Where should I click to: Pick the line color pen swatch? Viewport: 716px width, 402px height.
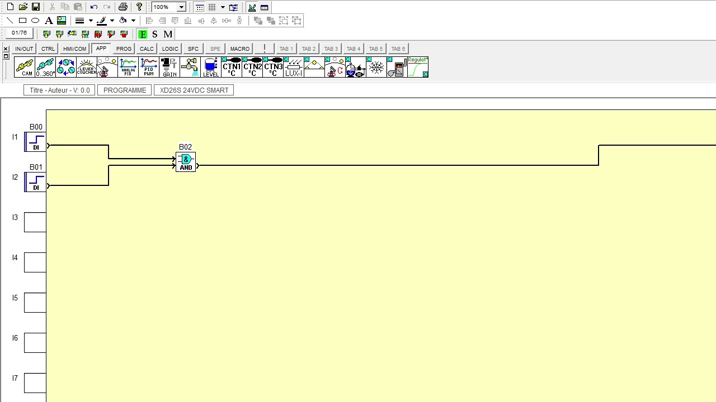pos(101,21)
